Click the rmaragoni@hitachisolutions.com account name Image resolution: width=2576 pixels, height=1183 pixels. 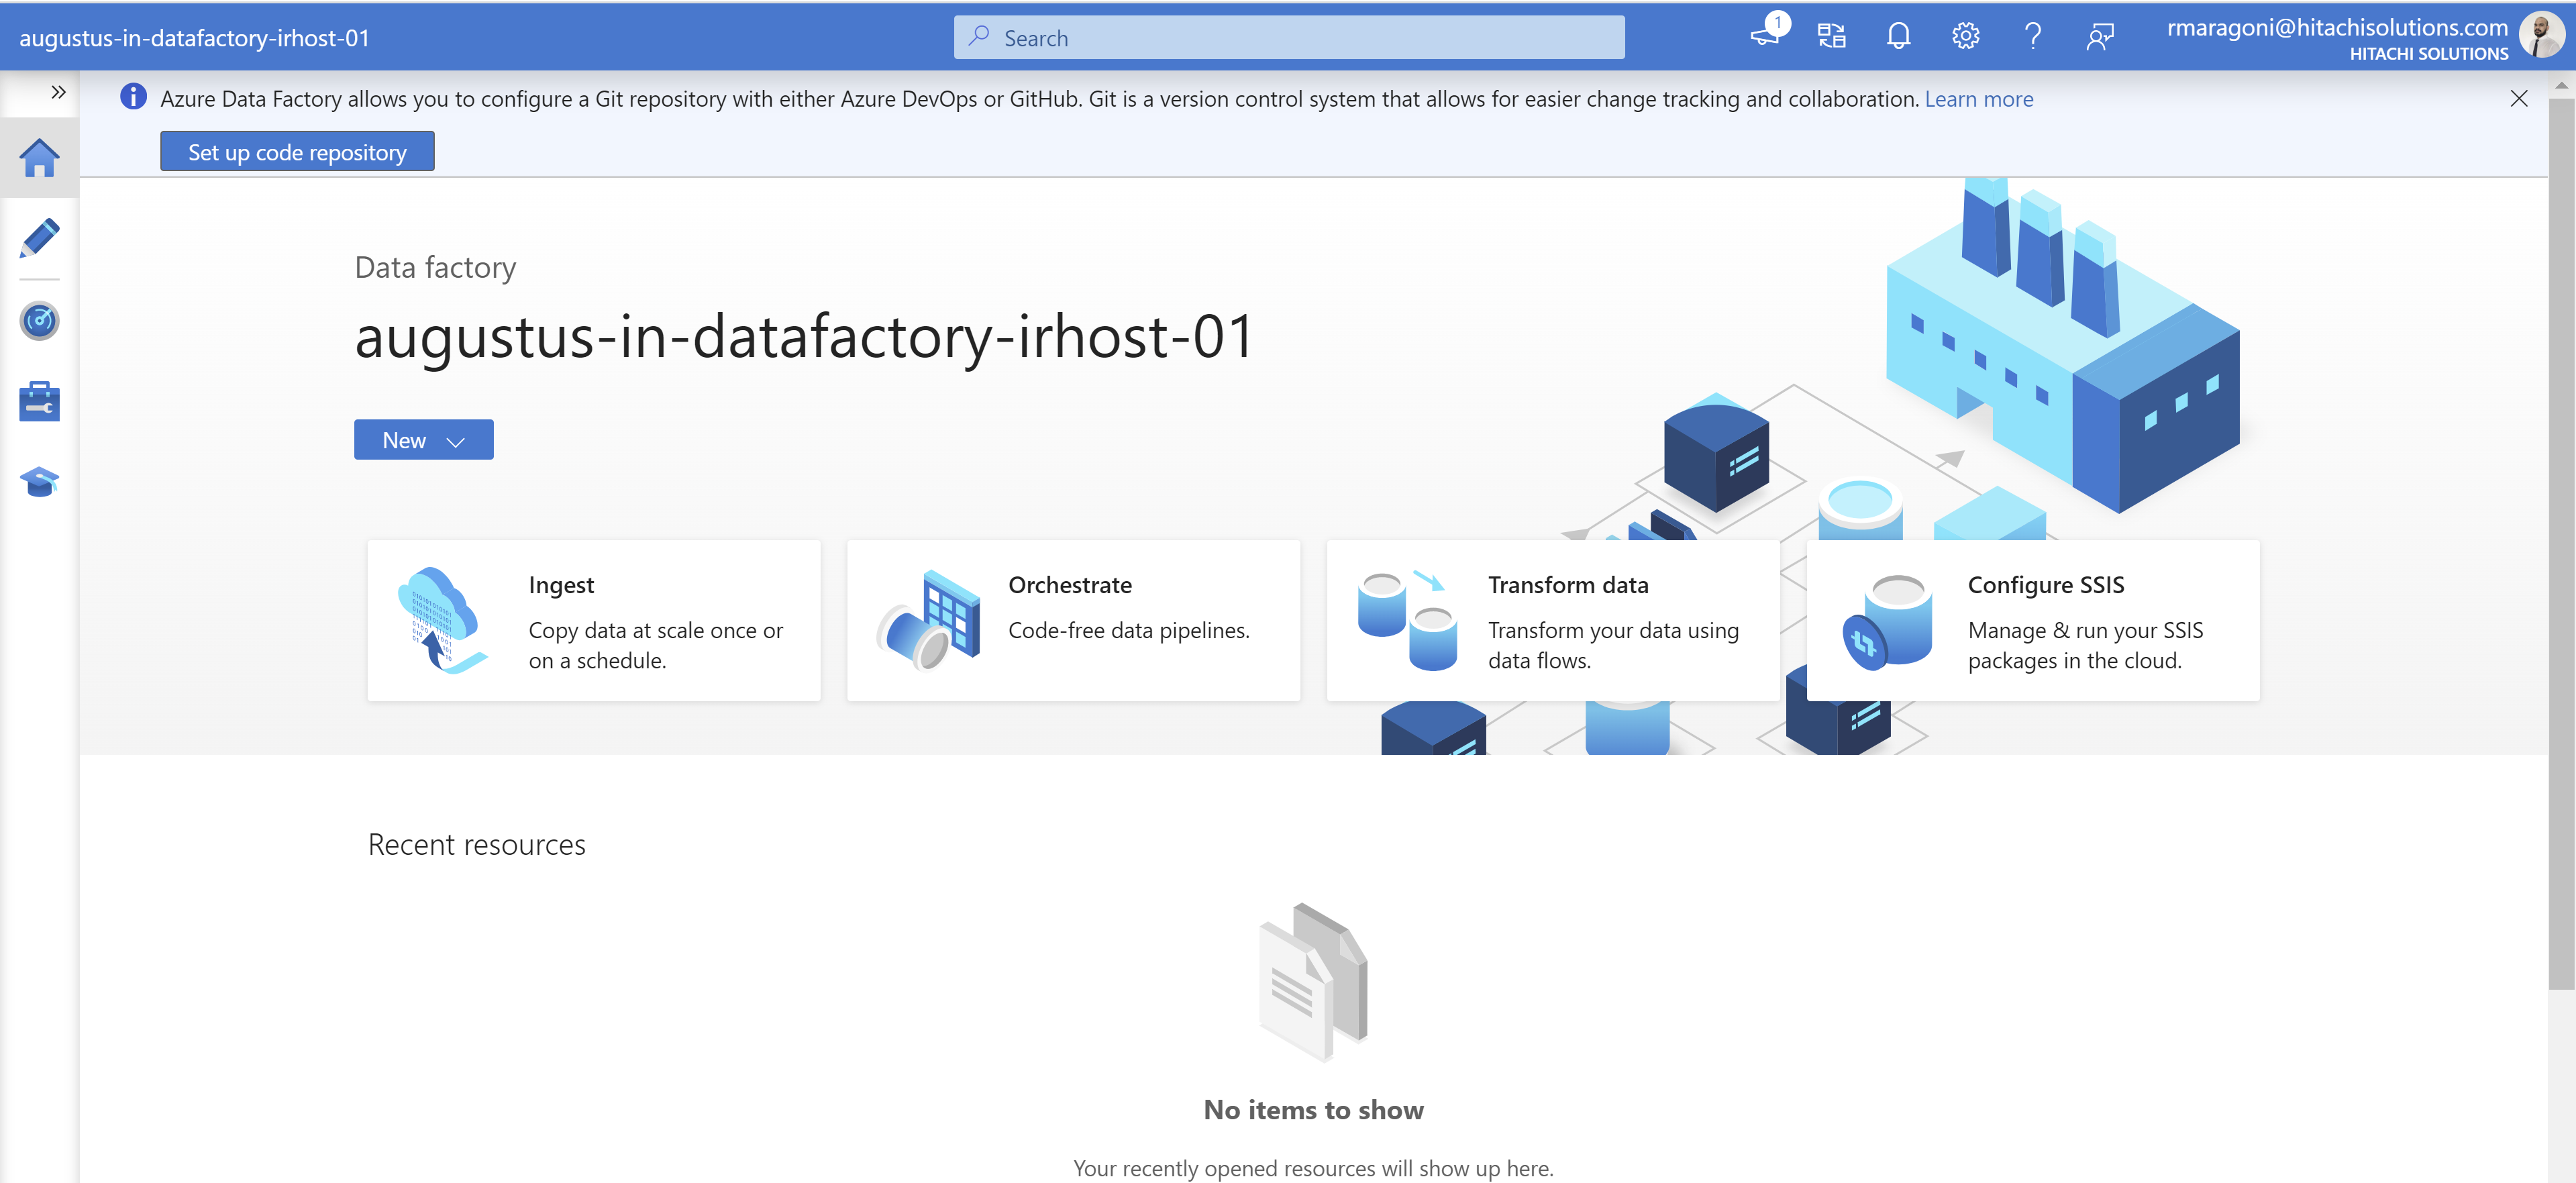coord(2337,27)
